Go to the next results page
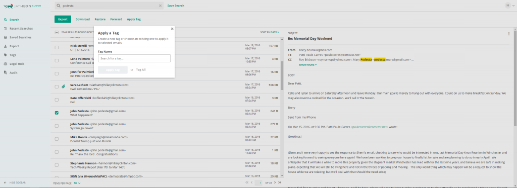 click(275, 182)
